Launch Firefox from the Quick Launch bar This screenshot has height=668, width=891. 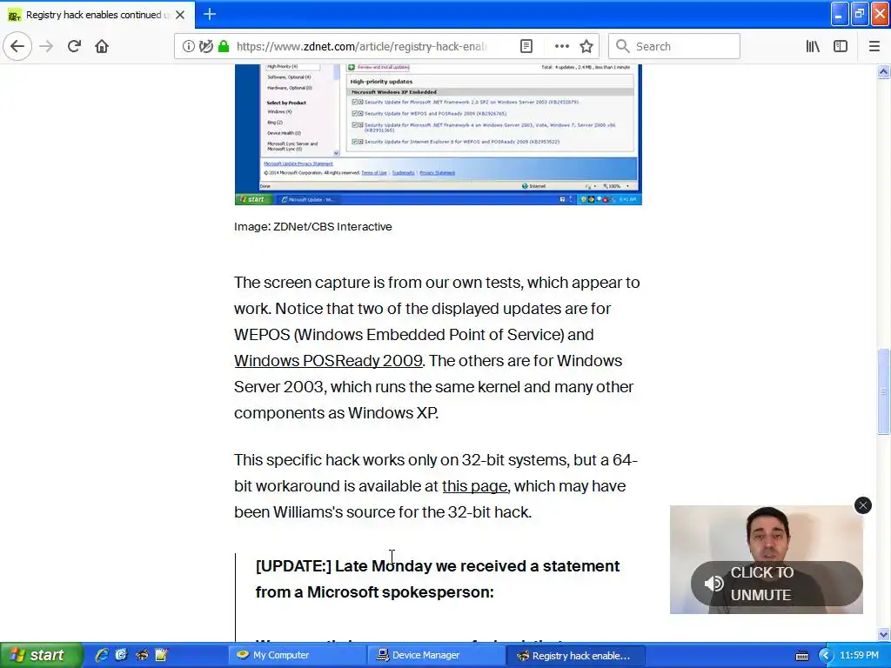point(142,656)
